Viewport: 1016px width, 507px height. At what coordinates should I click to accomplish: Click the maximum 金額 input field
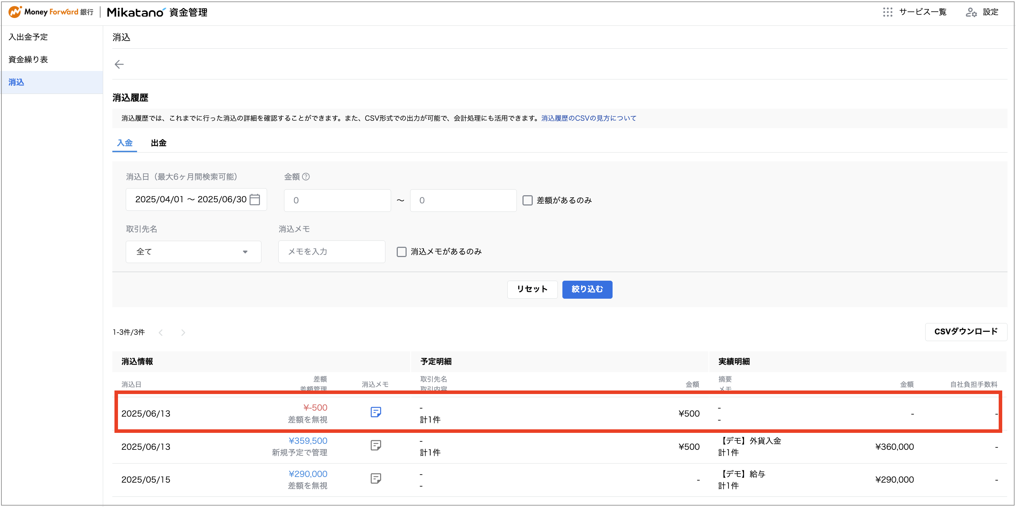coord(463,200)
